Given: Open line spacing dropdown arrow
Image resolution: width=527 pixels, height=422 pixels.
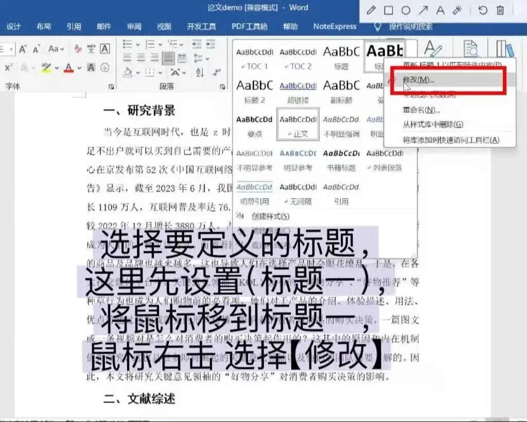Looking at the screenshot, I should (x=207, y=59).
